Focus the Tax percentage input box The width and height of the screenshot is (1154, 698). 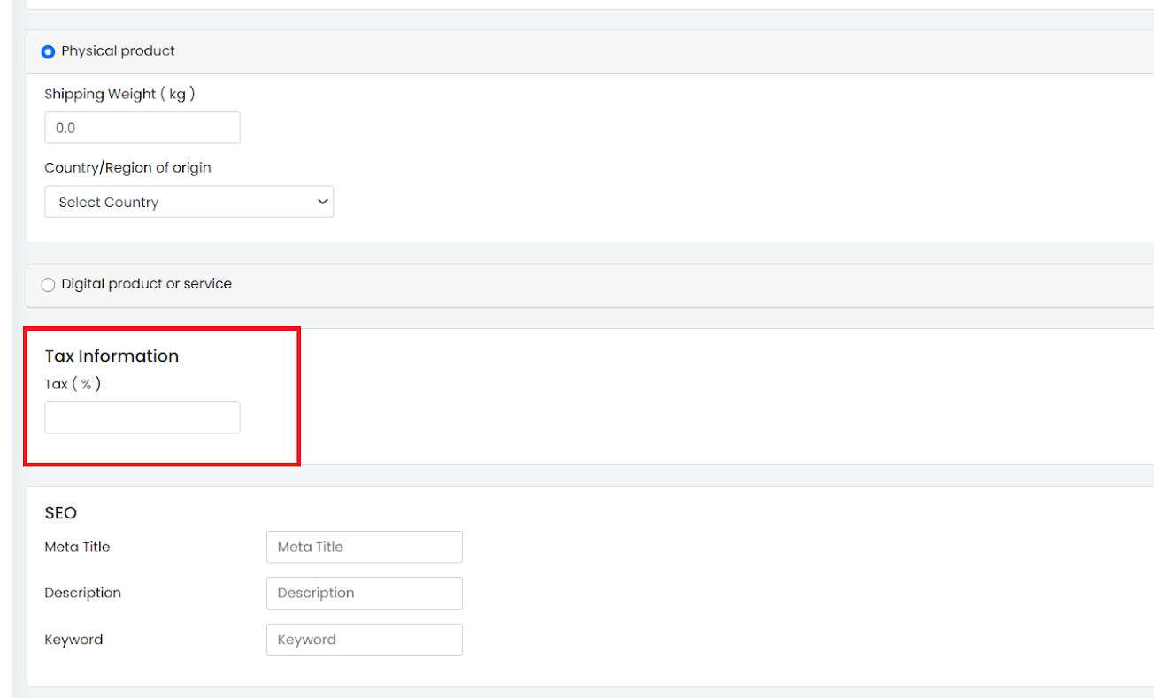142,418
